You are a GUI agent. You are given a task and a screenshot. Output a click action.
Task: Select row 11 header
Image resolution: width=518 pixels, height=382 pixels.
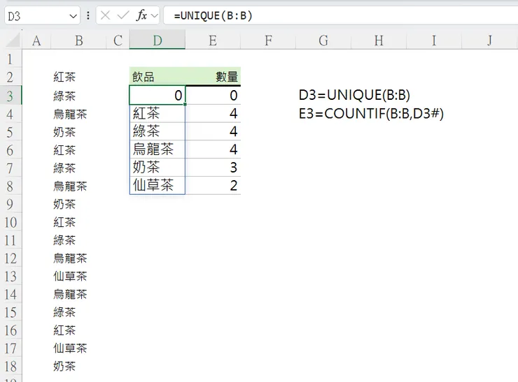coord(10,240)
